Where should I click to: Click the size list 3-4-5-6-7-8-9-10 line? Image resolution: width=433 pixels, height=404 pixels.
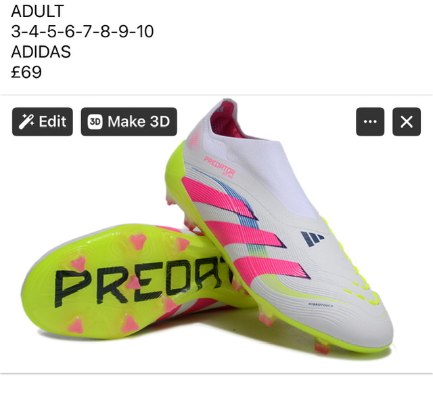click(83, 31)
